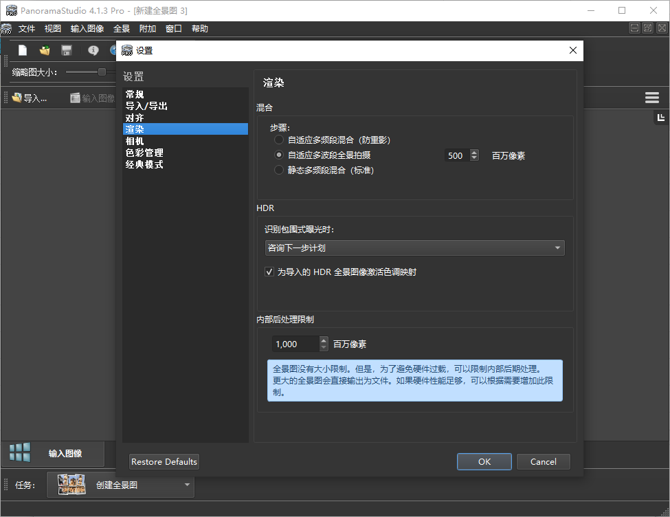Open the 导入... panel with the folder icon
The image size is (670, 517).
pos(16,97)
